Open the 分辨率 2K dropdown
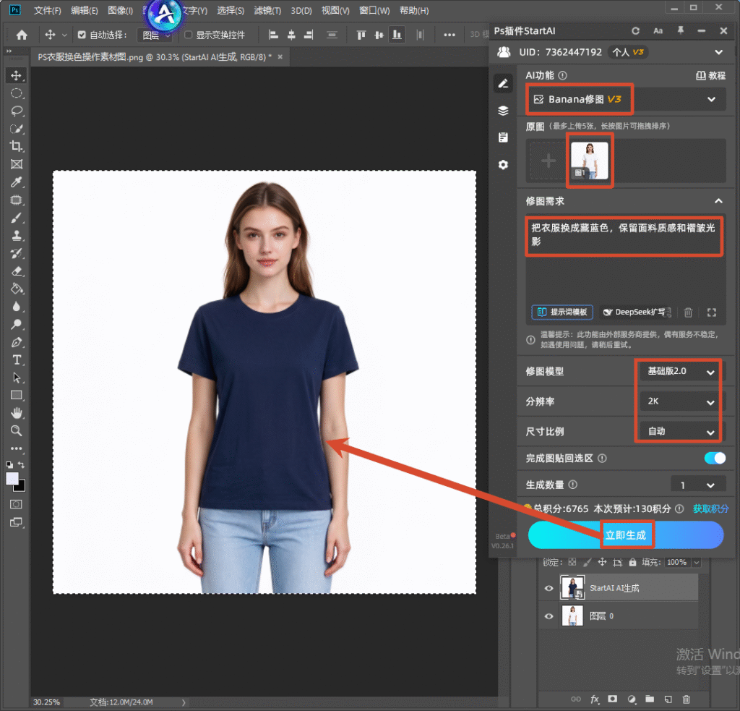Image resolution: width=740 pixels, height=711 pixels. [x=679, y=401]
